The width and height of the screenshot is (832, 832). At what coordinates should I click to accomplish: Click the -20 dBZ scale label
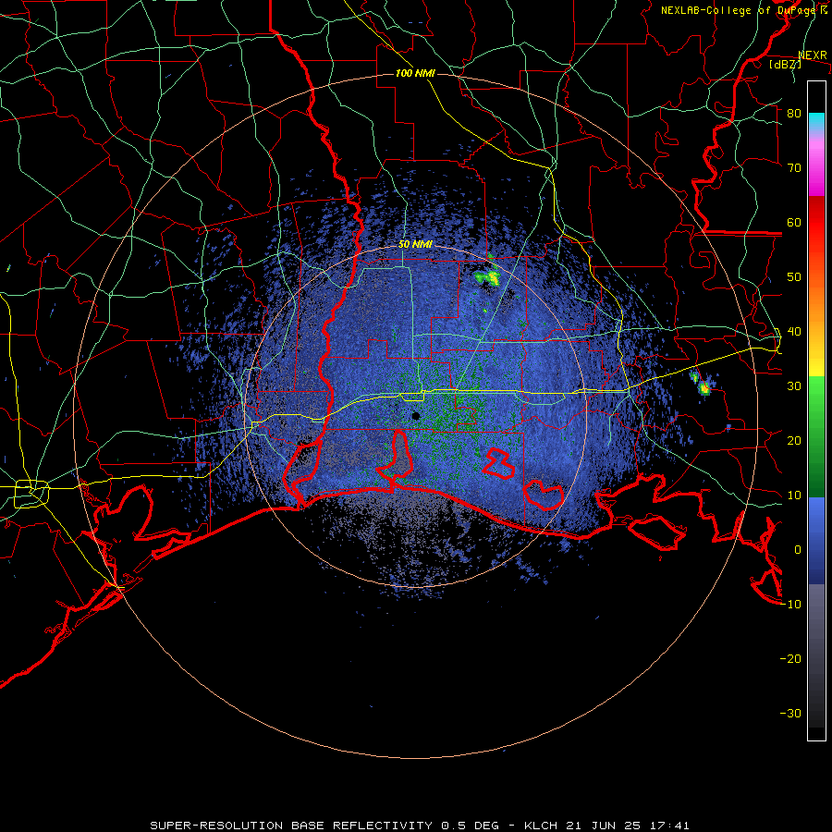[x=790, y=659]
